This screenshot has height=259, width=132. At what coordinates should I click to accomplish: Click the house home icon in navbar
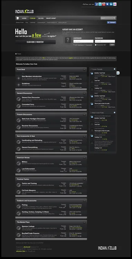[x=18, y=18]
